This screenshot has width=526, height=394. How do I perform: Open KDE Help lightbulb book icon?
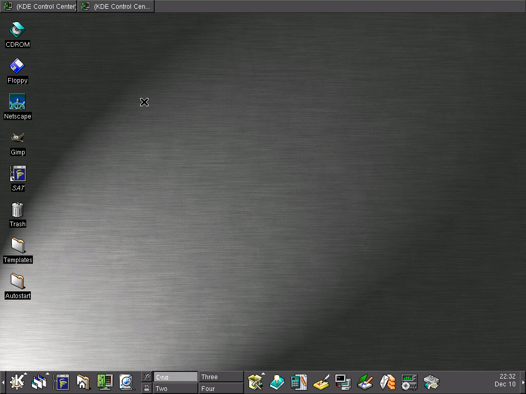coord(277,382)
